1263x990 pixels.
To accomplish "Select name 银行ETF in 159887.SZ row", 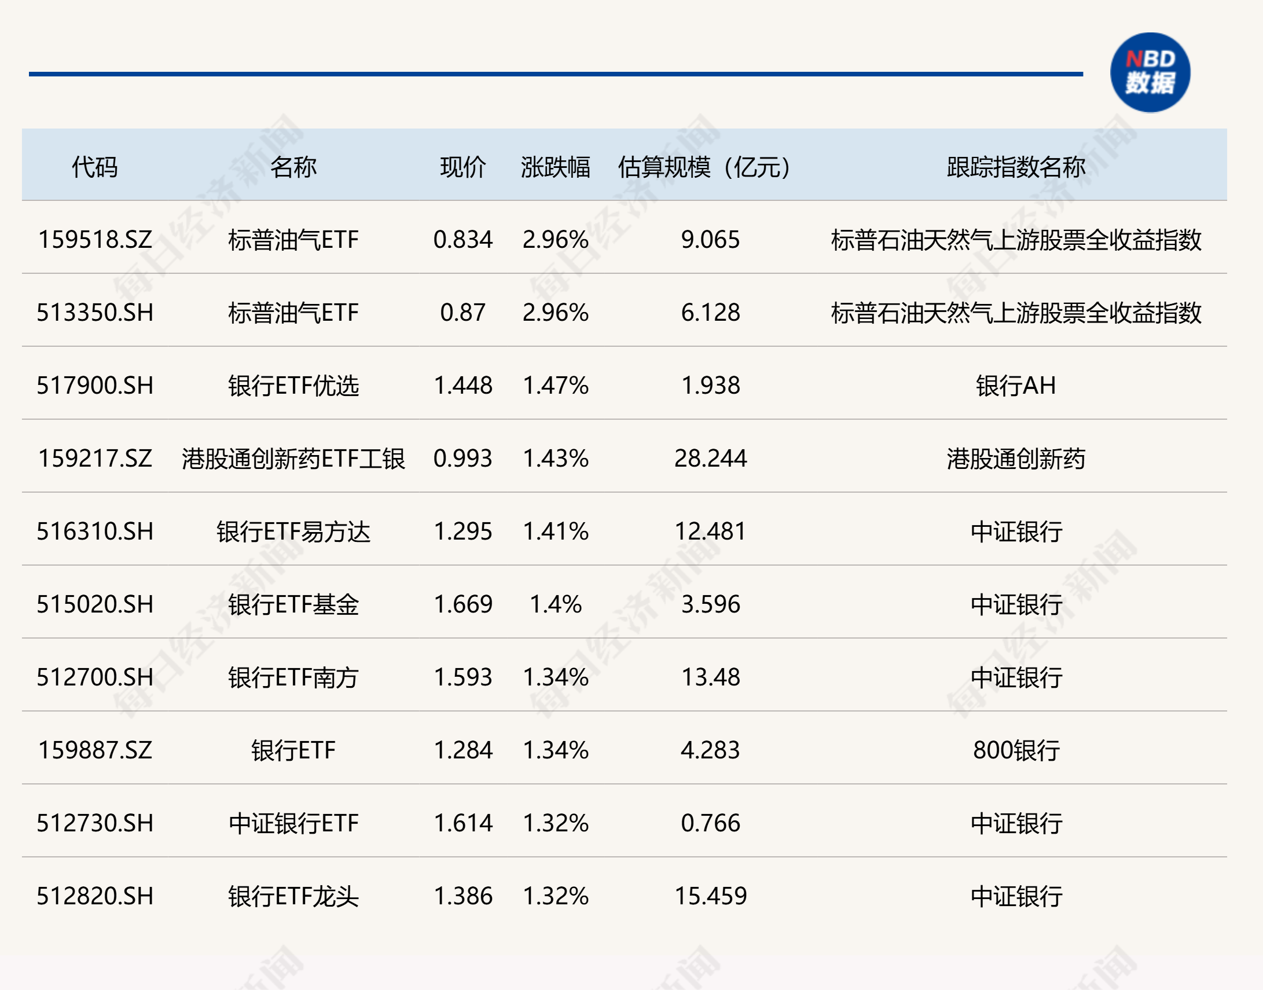I will point(293,751).
